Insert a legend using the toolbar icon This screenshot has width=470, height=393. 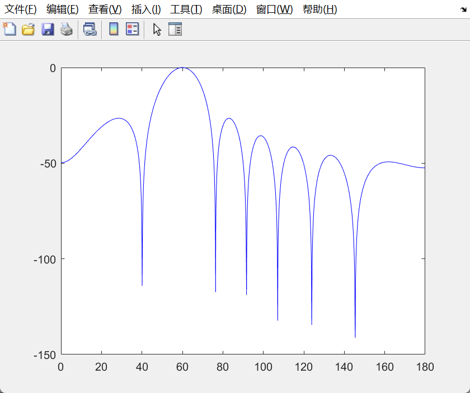pyautogui.click(x=132, y=30)
